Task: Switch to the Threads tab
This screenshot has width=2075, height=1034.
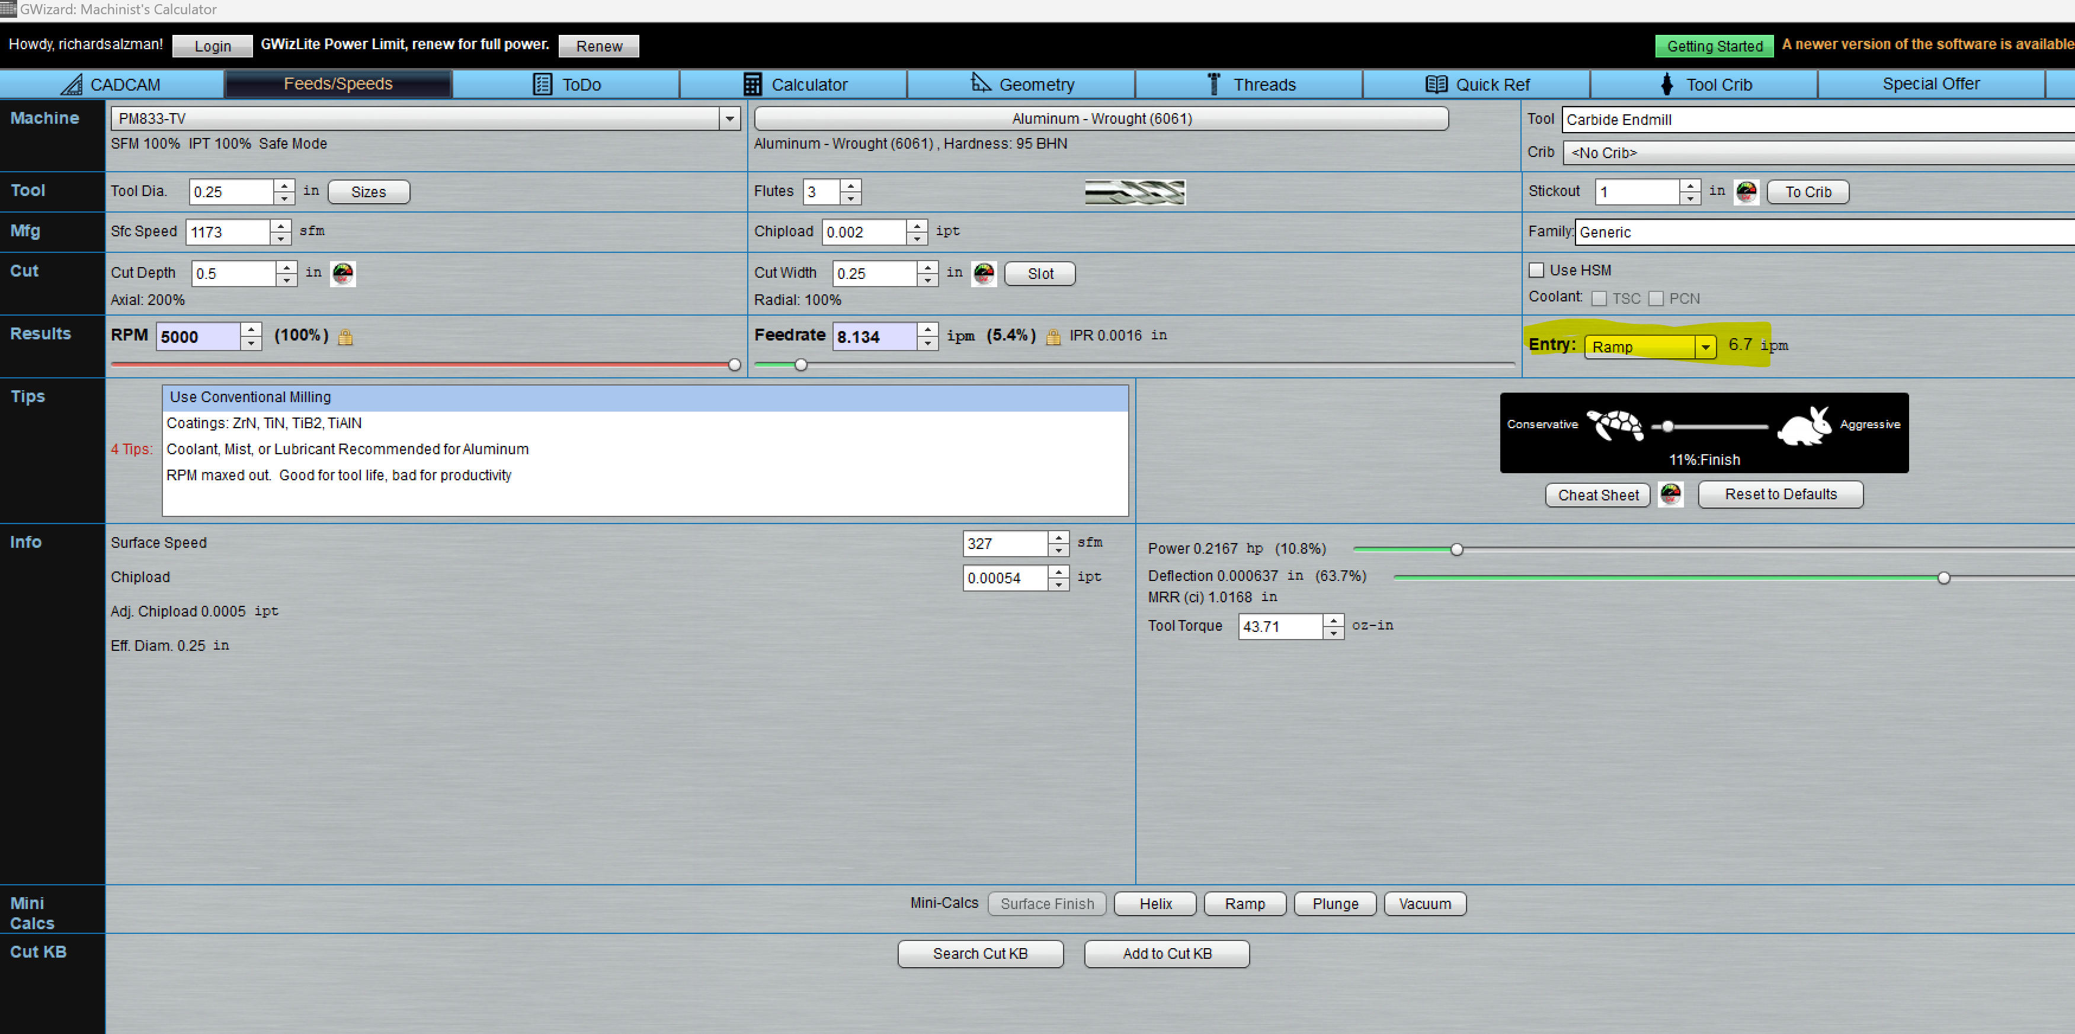Action: pyautogui.click(x=1250, y=85)
